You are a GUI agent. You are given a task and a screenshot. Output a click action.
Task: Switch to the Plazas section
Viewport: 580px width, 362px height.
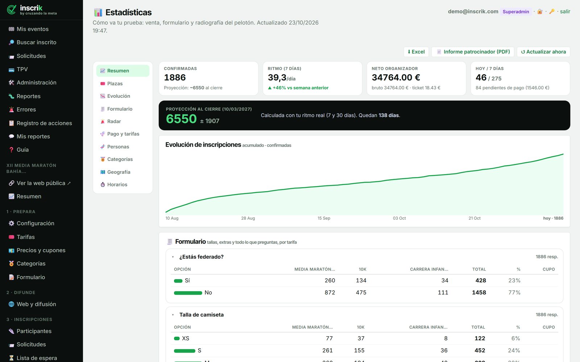(x=123, y=83)
